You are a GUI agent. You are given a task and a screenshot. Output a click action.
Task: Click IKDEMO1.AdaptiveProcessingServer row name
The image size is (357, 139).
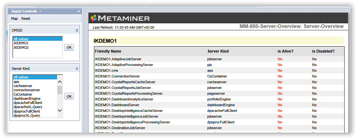click(x=124, y=65)
